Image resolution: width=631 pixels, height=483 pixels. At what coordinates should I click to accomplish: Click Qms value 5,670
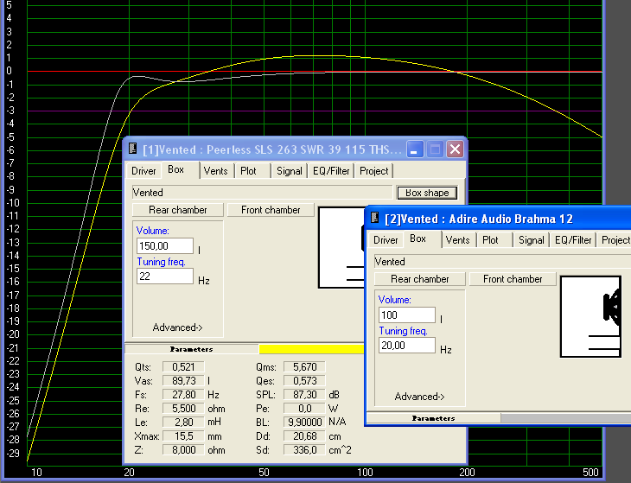[304, 366]
